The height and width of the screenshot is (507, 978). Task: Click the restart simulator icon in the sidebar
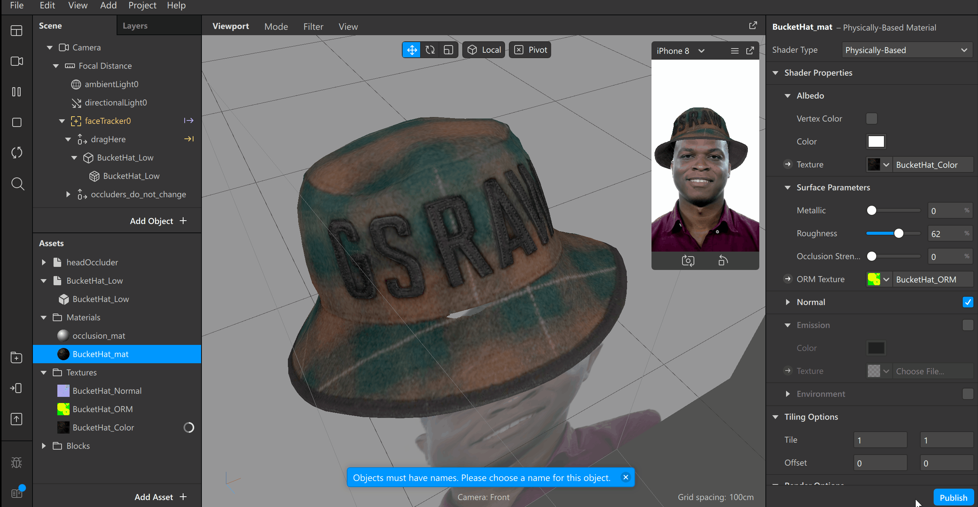click(16, 153)
